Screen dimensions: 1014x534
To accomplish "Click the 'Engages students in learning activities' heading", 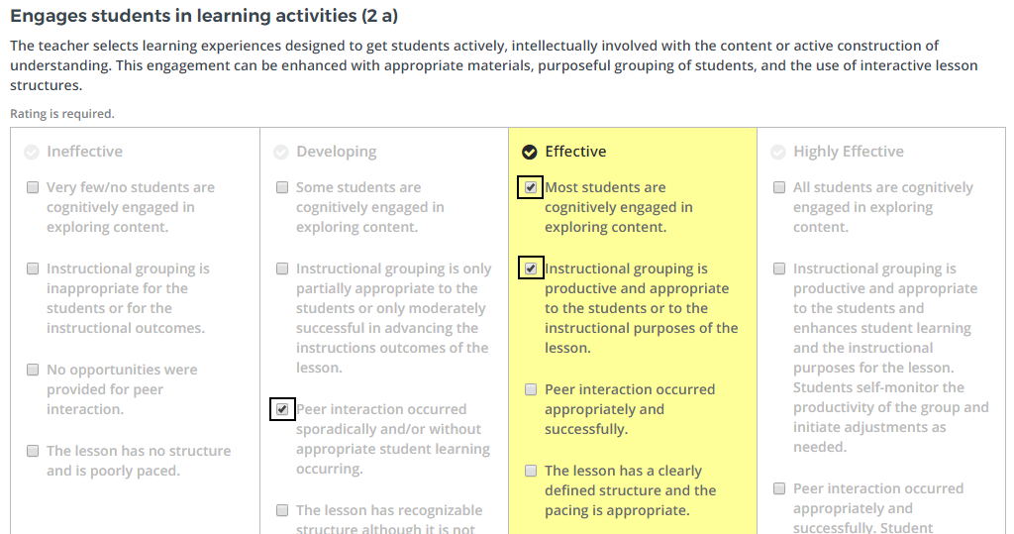I will coord(204,16).
